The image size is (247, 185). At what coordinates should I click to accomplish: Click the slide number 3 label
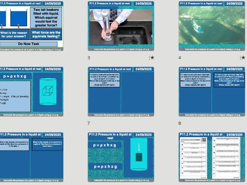click(89, 58)
